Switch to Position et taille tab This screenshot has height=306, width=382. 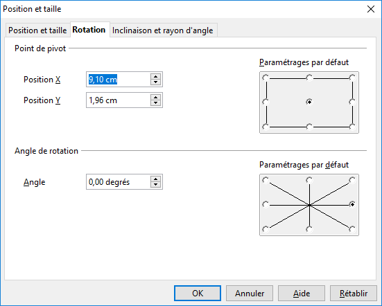[37, 30]
